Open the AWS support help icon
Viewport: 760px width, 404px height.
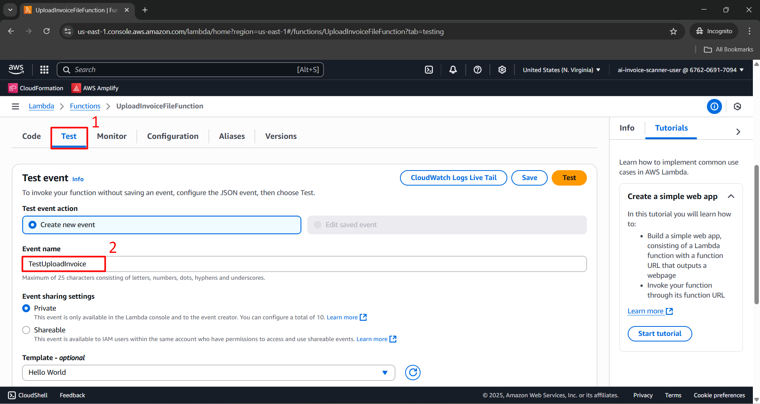[478, 70]
